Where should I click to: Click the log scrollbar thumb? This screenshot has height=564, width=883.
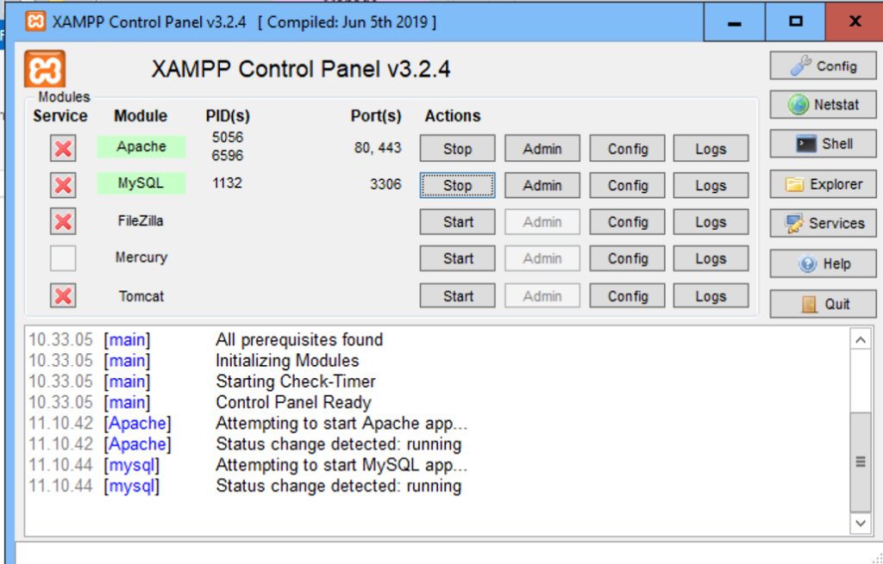(861, 461)
